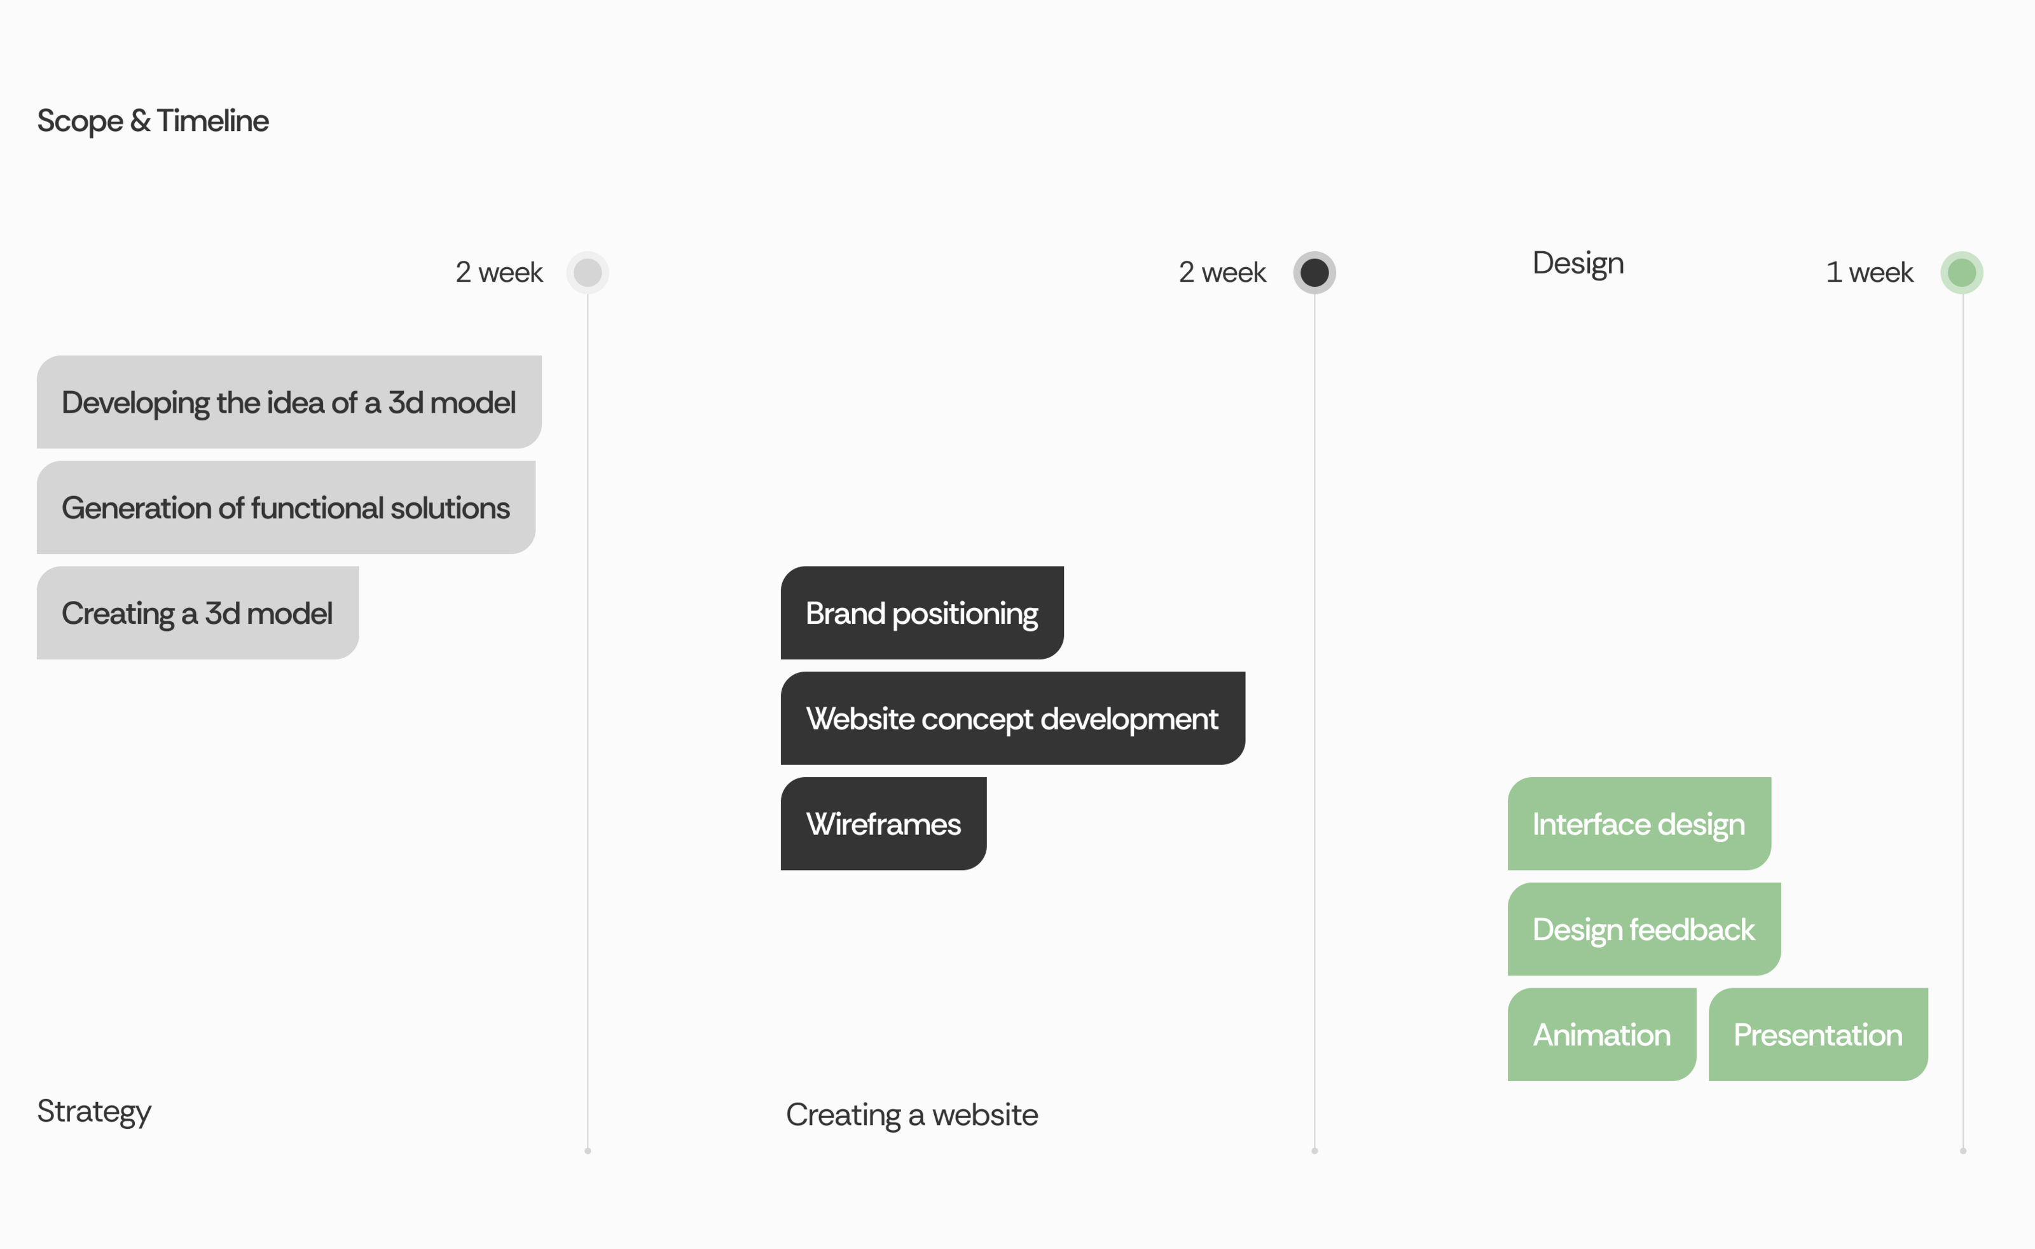
Task: Open the 'Design feedback' block
Action: tap(1643, 929)
